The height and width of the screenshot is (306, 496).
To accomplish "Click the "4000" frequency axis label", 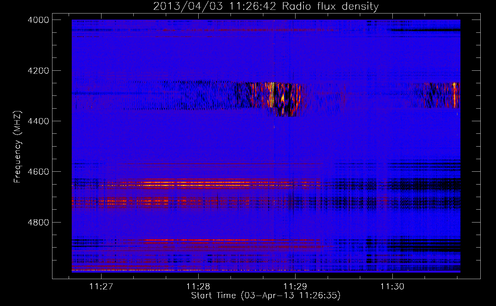I will point(38,20).
